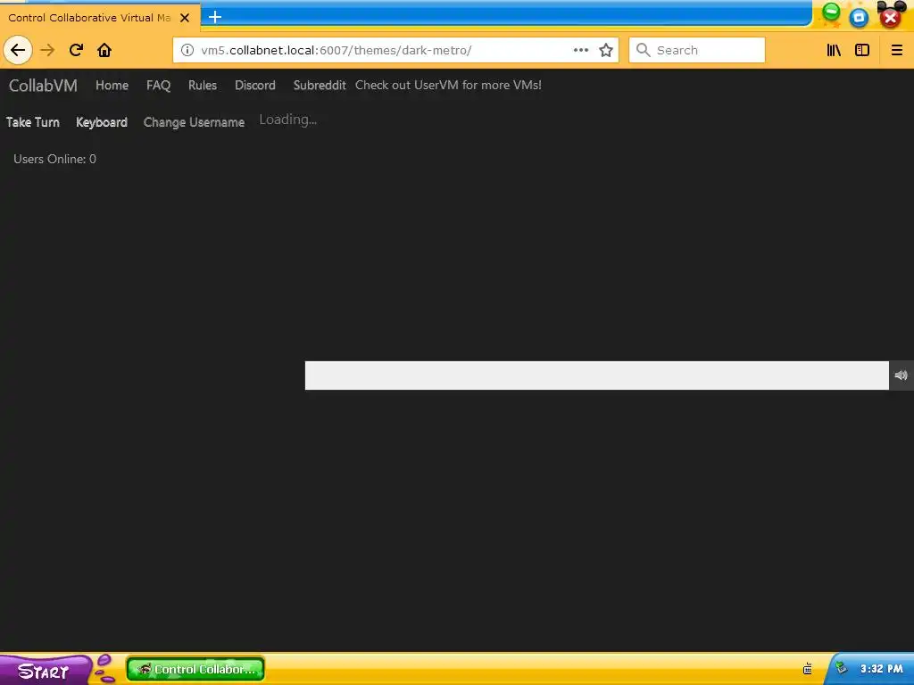The height and width of the screenshot is (685, 914).
Task: Maximize the browser with blue button
Action: coord(859,18)
